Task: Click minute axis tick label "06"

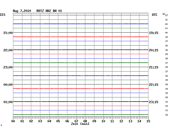Action: point(67,121)
